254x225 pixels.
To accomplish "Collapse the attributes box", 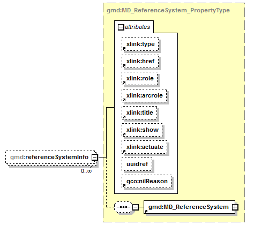I will (121, 27).
